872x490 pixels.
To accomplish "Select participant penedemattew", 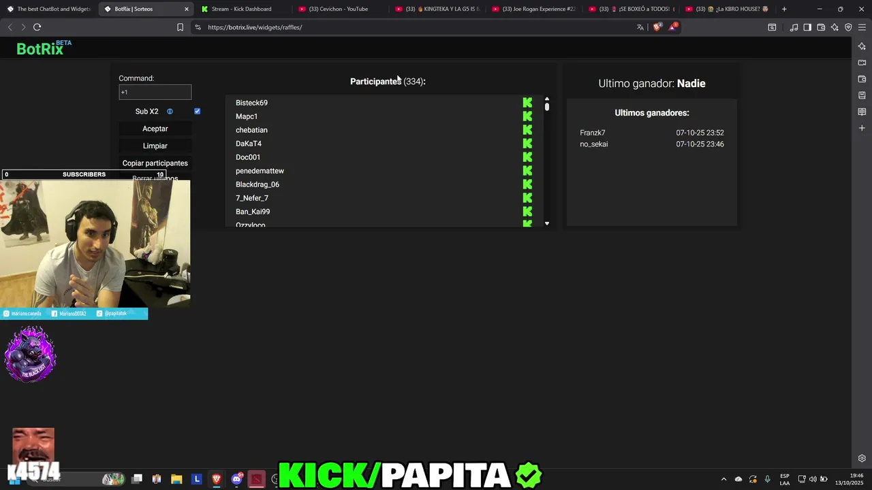I will [260, 171].
